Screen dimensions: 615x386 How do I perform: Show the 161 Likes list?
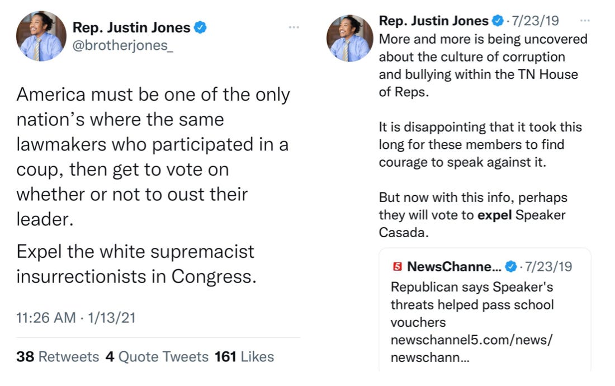(244, 356)
